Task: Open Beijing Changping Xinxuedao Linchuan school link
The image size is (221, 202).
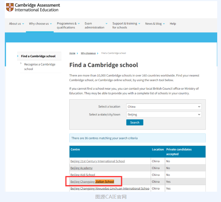Action: click(x=110, y=189)
